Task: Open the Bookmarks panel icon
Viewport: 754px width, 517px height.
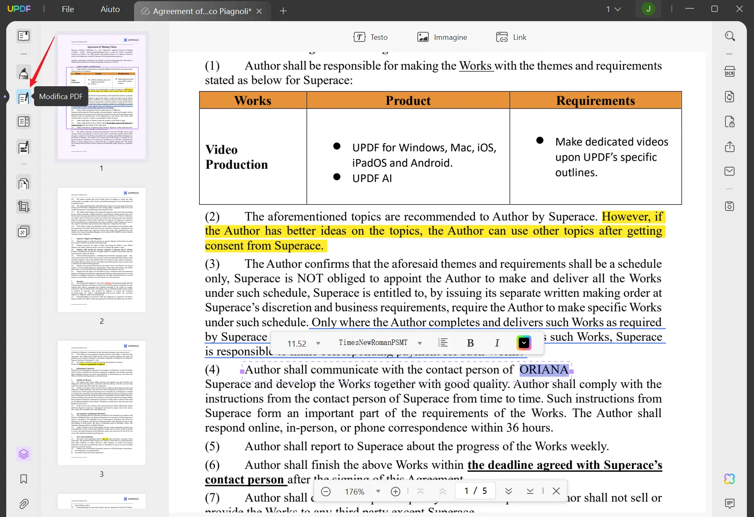Action: pos(24,479)
